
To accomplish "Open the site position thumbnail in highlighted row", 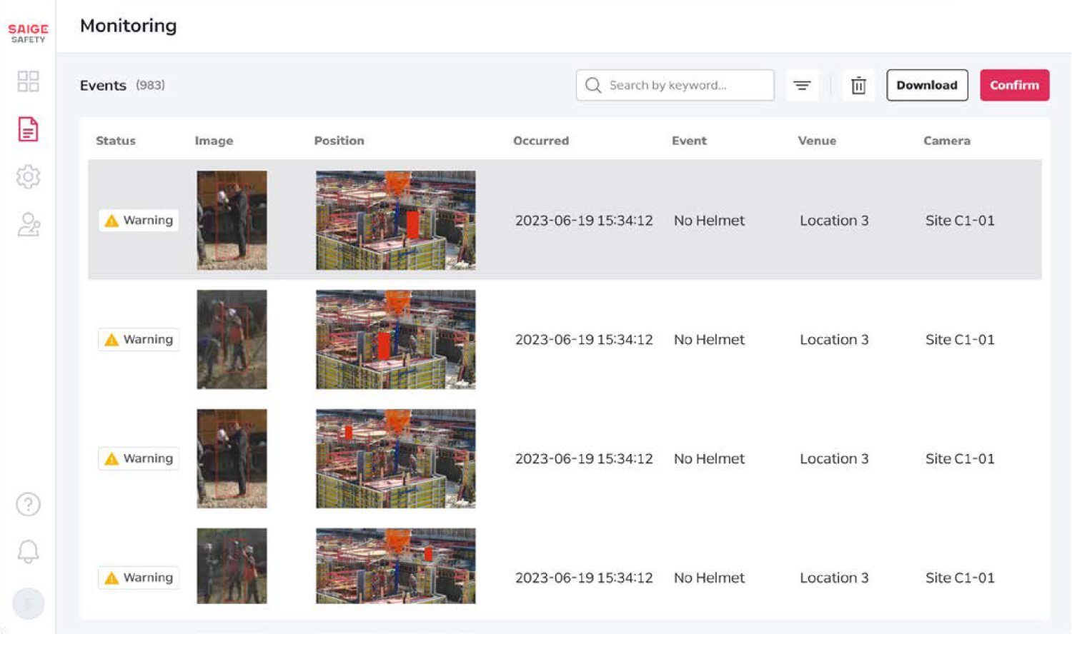I will coord(395,220).
